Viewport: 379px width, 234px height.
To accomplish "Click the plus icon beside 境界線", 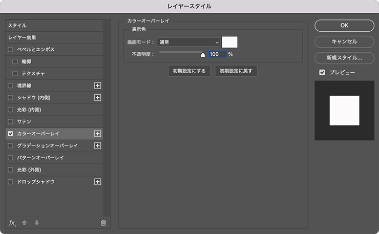I will (97, 86).
